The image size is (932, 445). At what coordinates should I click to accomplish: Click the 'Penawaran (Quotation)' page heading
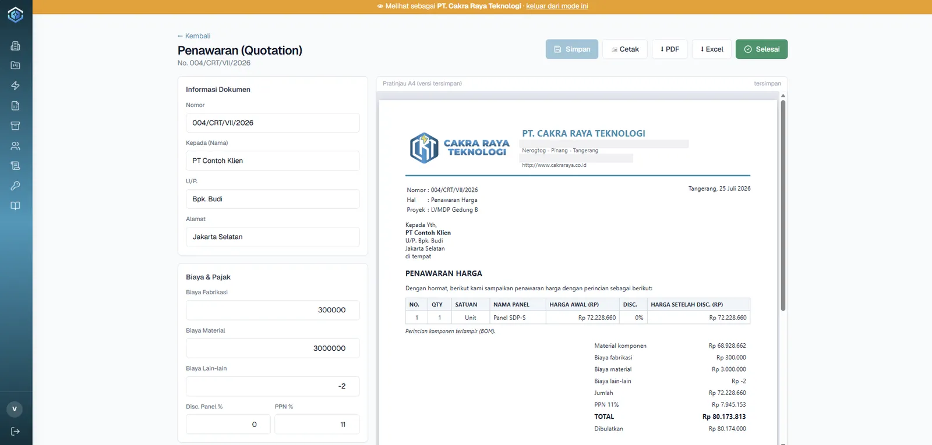click(240, 51)
